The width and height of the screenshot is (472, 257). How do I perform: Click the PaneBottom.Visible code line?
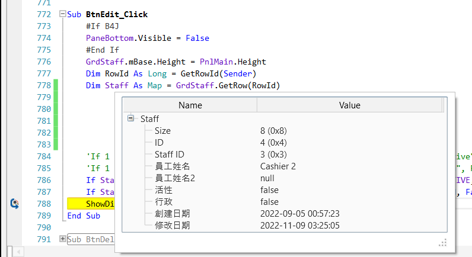pyautogui.click(x=146, y=38)
